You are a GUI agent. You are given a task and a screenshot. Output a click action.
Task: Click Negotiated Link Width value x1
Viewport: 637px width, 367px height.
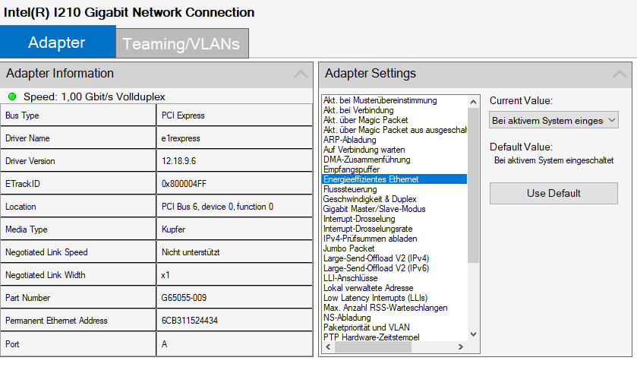(165, 275)
